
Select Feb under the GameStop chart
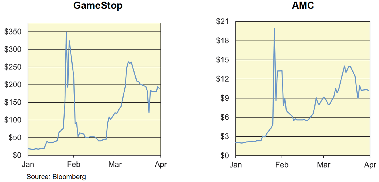(x=74, y=164)
